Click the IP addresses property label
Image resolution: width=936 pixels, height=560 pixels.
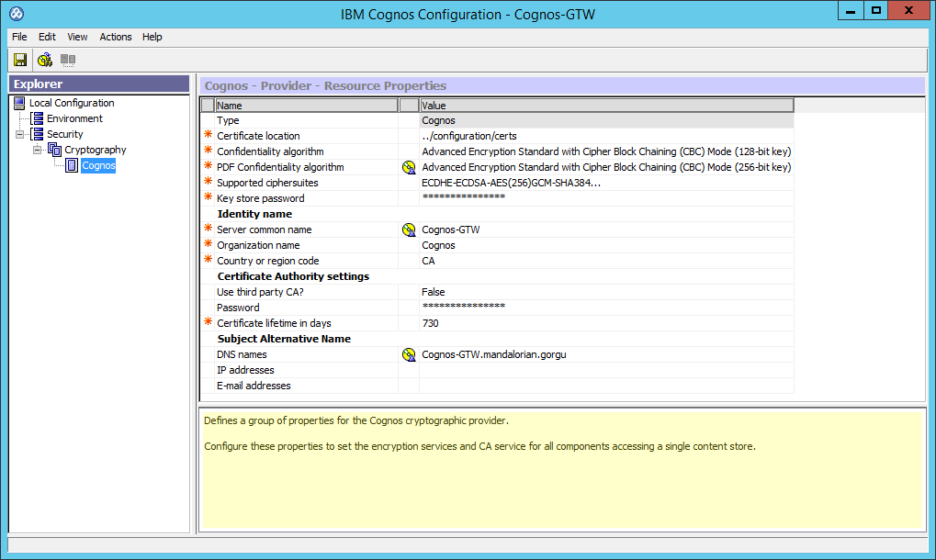(x=245, y=370)
